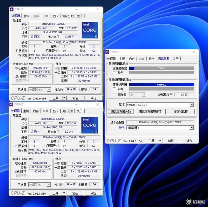Viewport: 208px width, 207px height.
Task: Click the CPU-Z app icon in the upper-left window title bar
Action: (11, 9)
